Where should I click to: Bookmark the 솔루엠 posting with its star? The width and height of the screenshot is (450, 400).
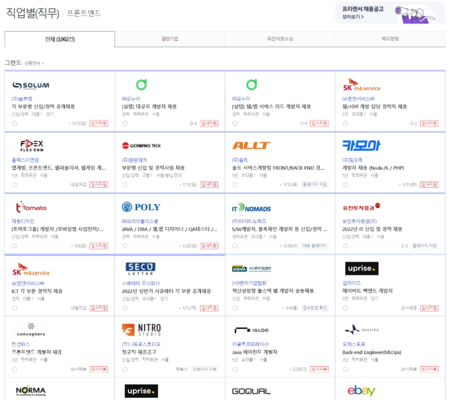pos(14,123)
